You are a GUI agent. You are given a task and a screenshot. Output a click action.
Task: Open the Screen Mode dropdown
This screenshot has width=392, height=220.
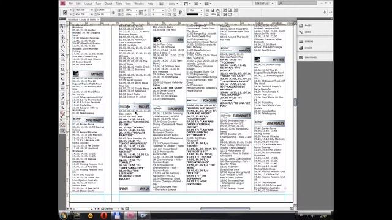(198, 4)
